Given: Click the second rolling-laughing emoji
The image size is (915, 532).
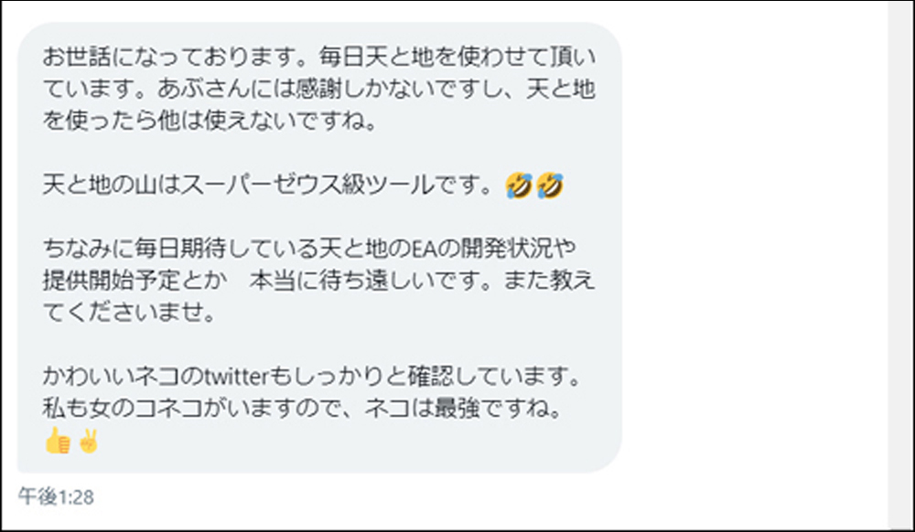Looking at the screenshot, I should coord(550,186).
